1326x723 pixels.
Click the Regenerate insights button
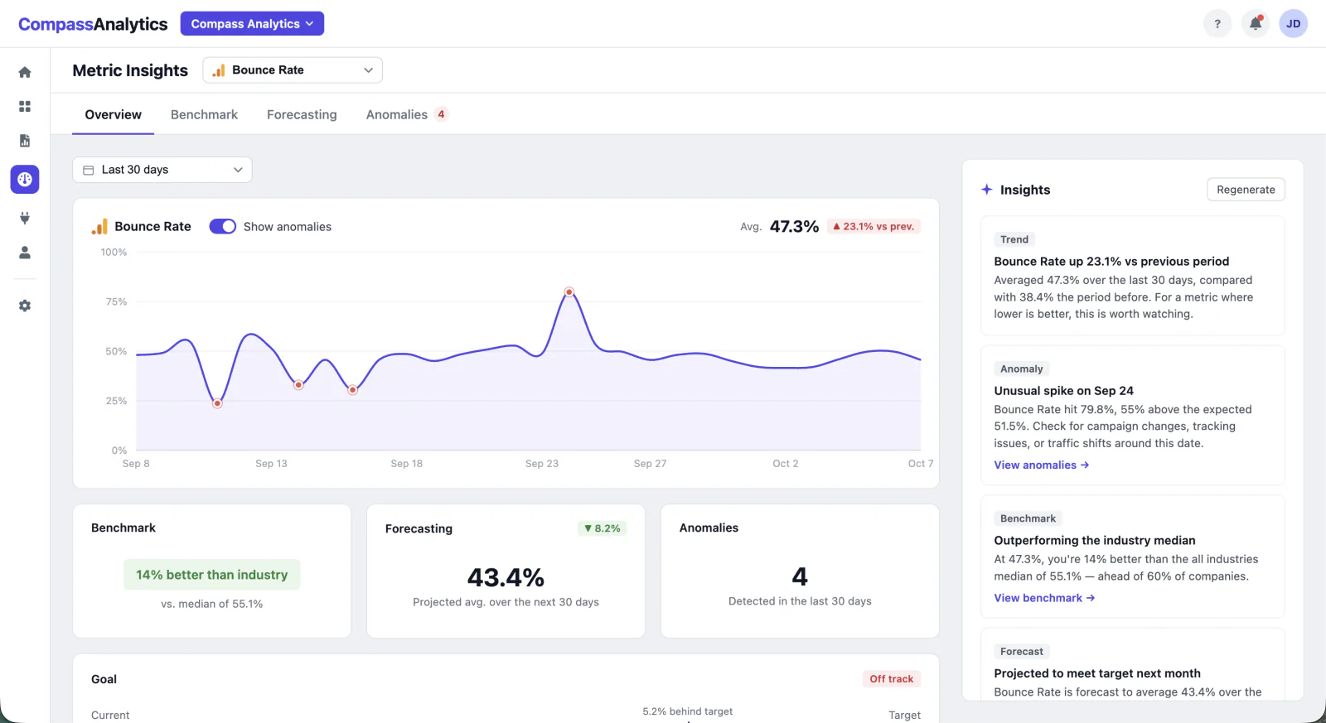coord(1246,190)
